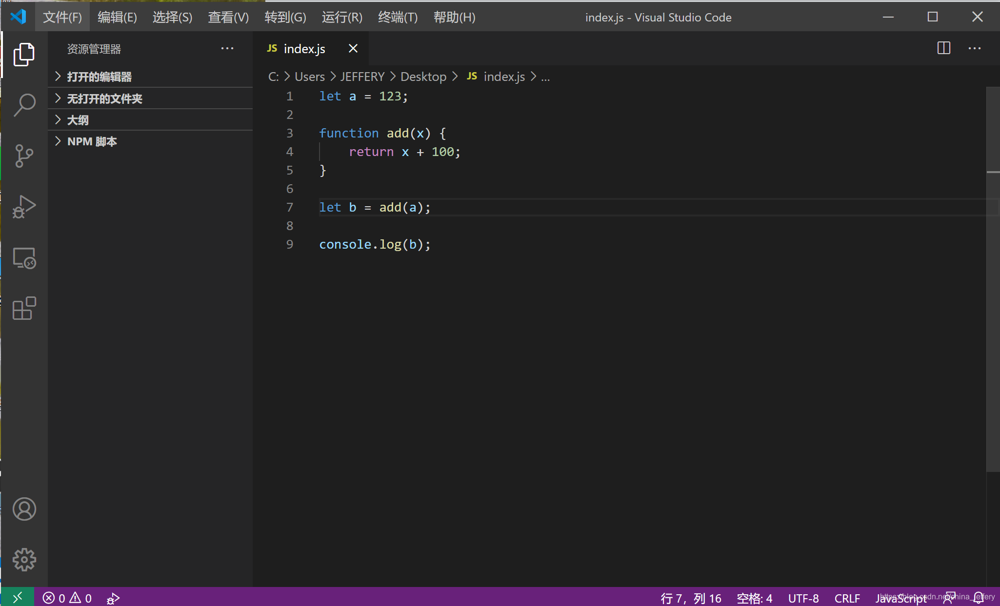
Task: Minimize the Visual Studio Code window
Action: click(x=888, y=17)
